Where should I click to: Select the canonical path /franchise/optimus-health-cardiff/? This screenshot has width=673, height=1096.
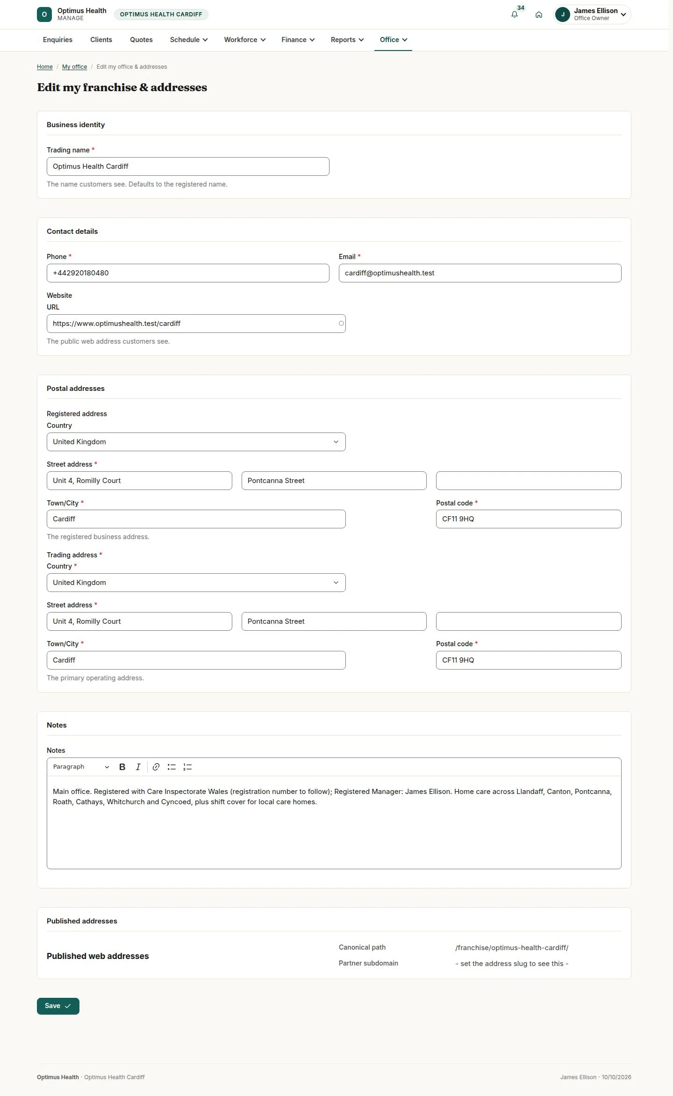512,948
